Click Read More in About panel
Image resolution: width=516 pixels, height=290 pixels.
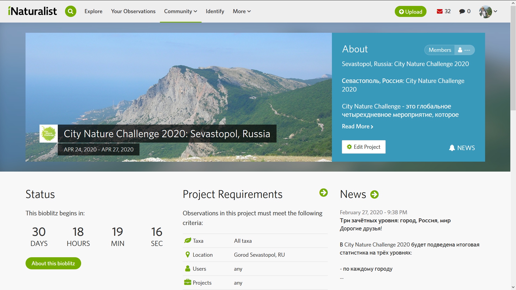[x=357, y=126]
